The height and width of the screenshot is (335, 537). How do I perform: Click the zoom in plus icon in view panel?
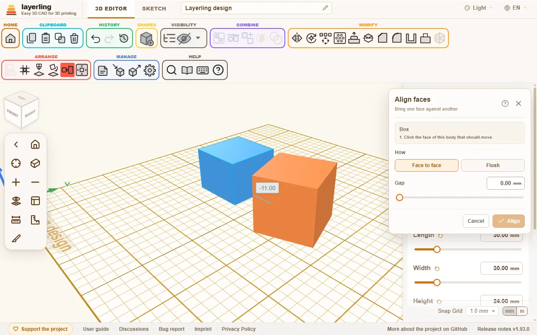pyautogui.click(x=16, y=182)
